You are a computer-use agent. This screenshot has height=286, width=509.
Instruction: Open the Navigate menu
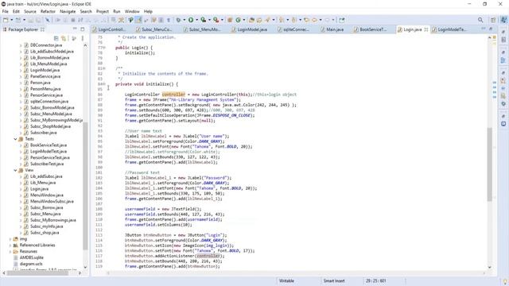68,11
